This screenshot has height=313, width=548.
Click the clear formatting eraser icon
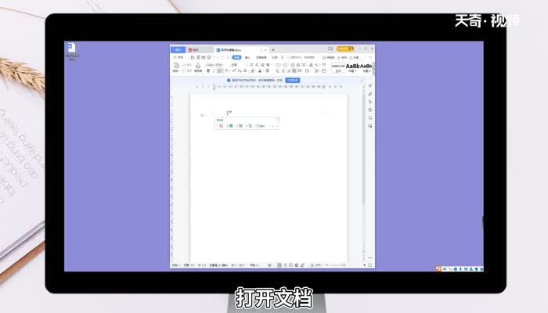pos(263,65)
